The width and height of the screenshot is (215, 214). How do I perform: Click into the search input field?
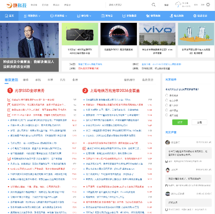[128, 5]
